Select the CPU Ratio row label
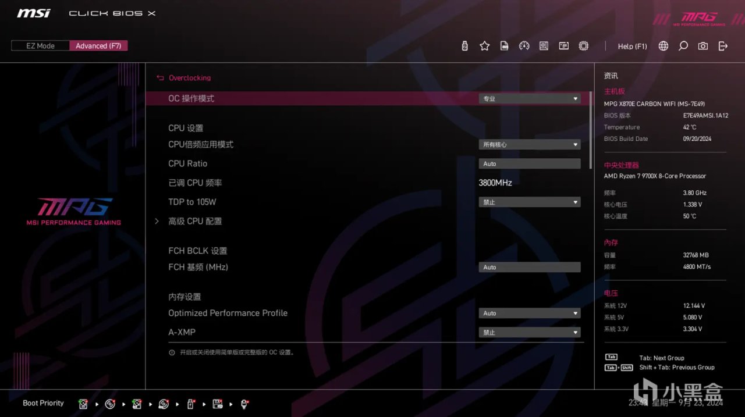Viewport: 745px width, 417px height. click(x=187, y=164)
